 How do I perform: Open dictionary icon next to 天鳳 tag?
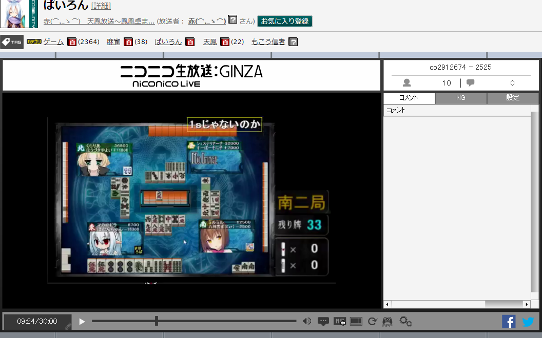pyautogui.click(x=225, y=41)
